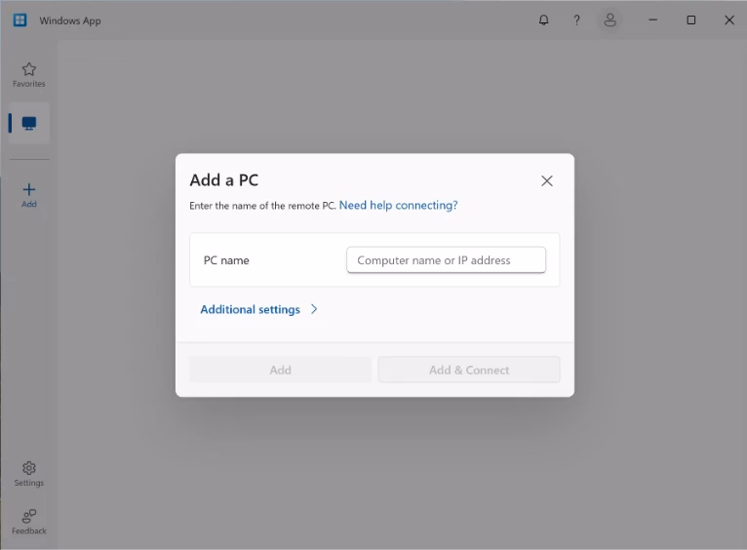Go to the Favorites star tab
747x550 pixels.
click(29, 75)
